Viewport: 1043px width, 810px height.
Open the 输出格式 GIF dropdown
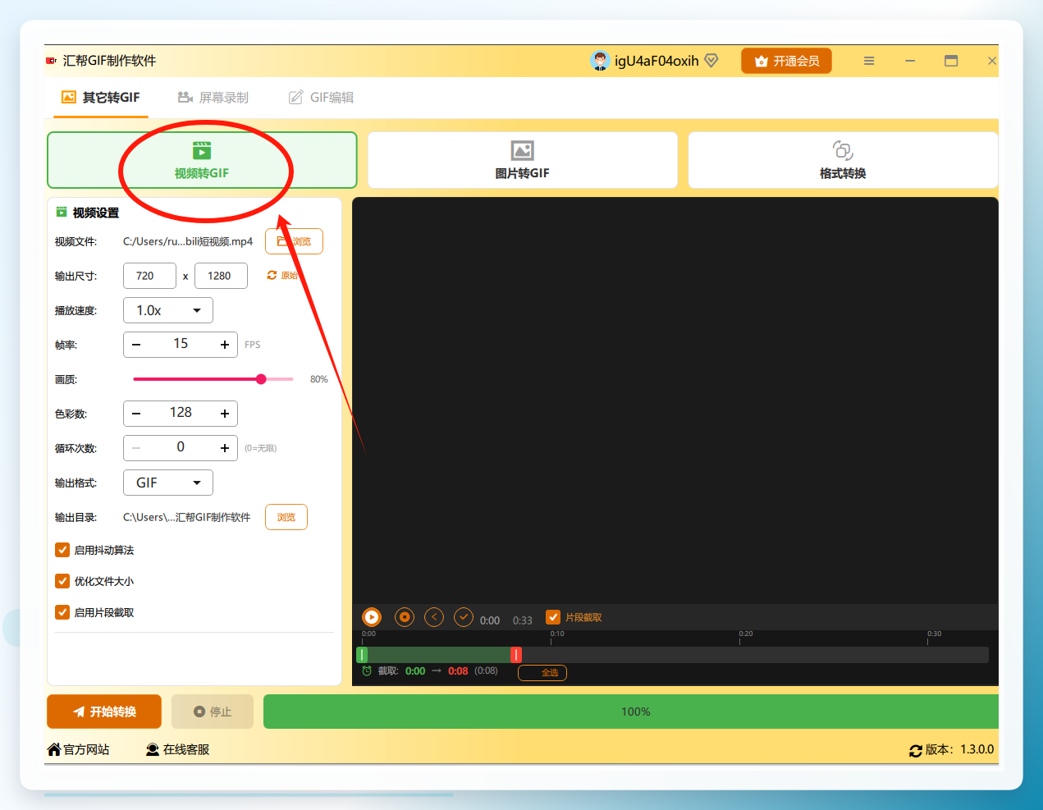tap(168, 483)
